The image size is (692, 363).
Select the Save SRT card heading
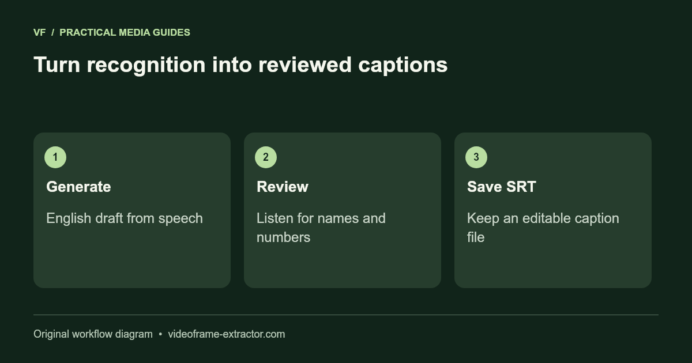tap(502, 187)
